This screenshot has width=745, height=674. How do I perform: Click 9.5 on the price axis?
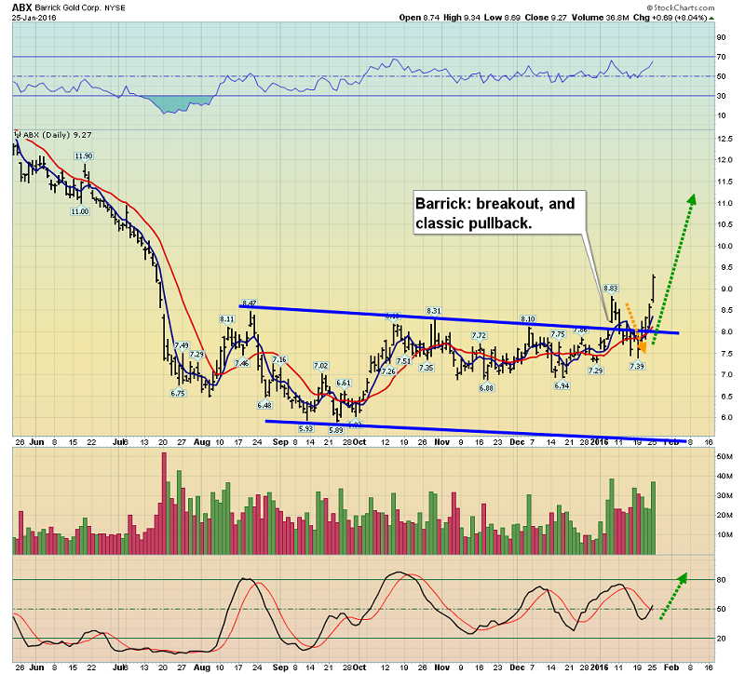point(726,267)
